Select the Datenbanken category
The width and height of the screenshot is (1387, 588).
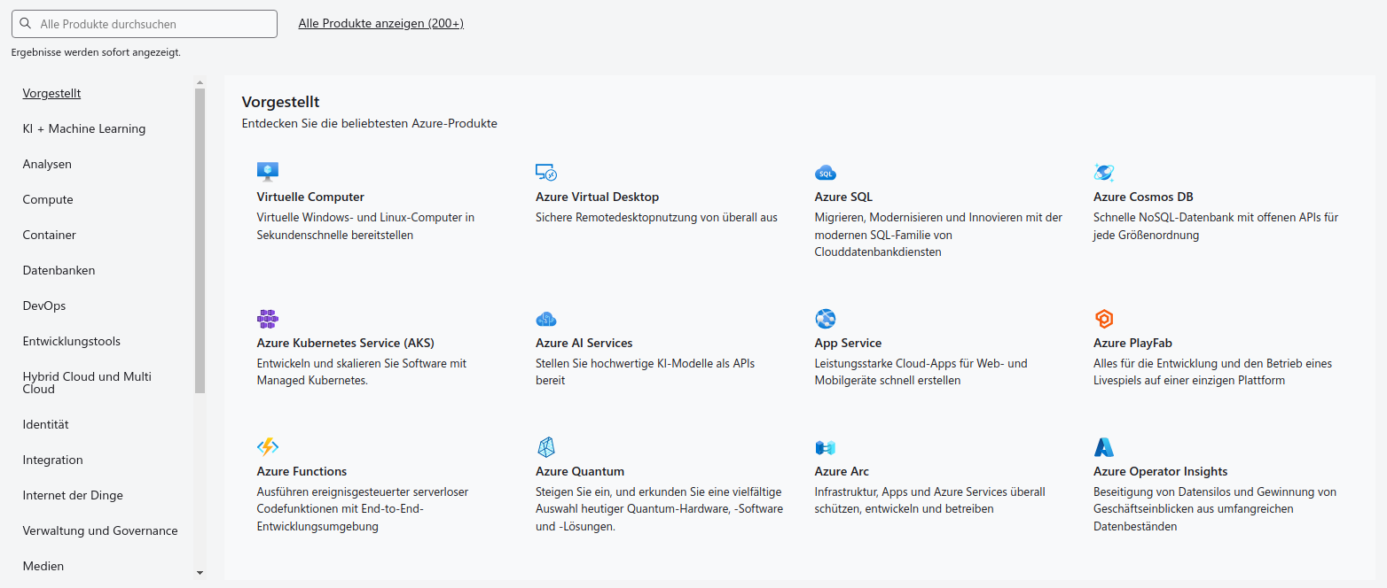click(x=59, y=270)
